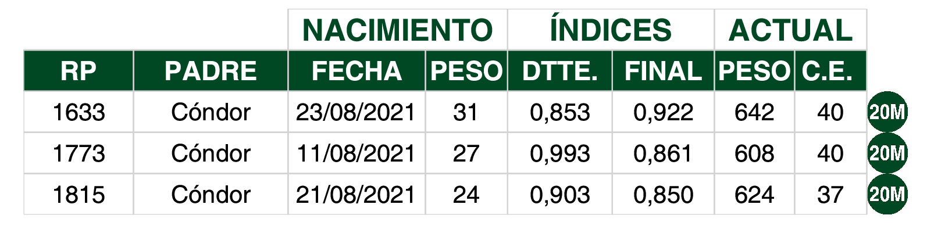Image resolution: width=927 pixels, height=240 pixels.
Task: Click RP cell 1773
Action: click(79, 153)
